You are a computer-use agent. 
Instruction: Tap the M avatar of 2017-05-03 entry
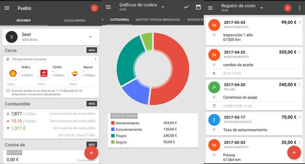[214, 25]
